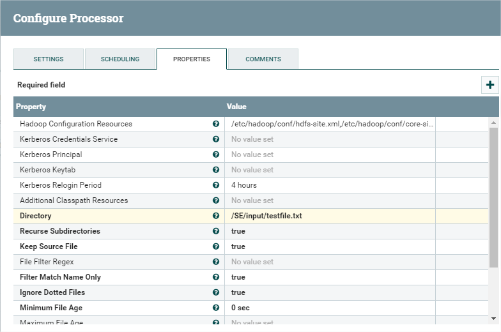This screenshot has height=332, width=501.
Task: Click help icon next to Minimum File Age
Action: [216, 308]
